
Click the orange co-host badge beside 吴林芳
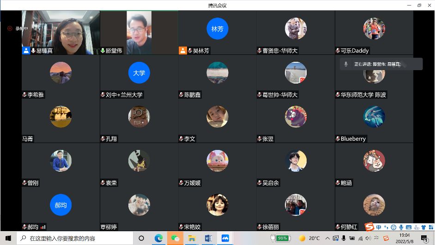pyautogui.click(x=183, y=51)
